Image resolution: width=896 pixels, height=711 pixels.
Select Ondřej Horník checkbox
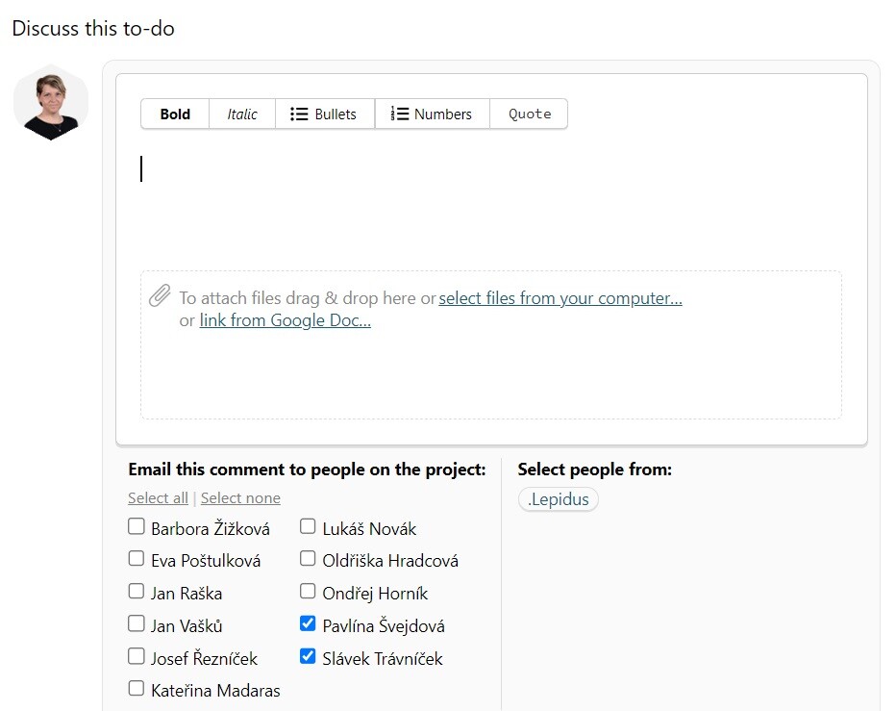point(308,592)
